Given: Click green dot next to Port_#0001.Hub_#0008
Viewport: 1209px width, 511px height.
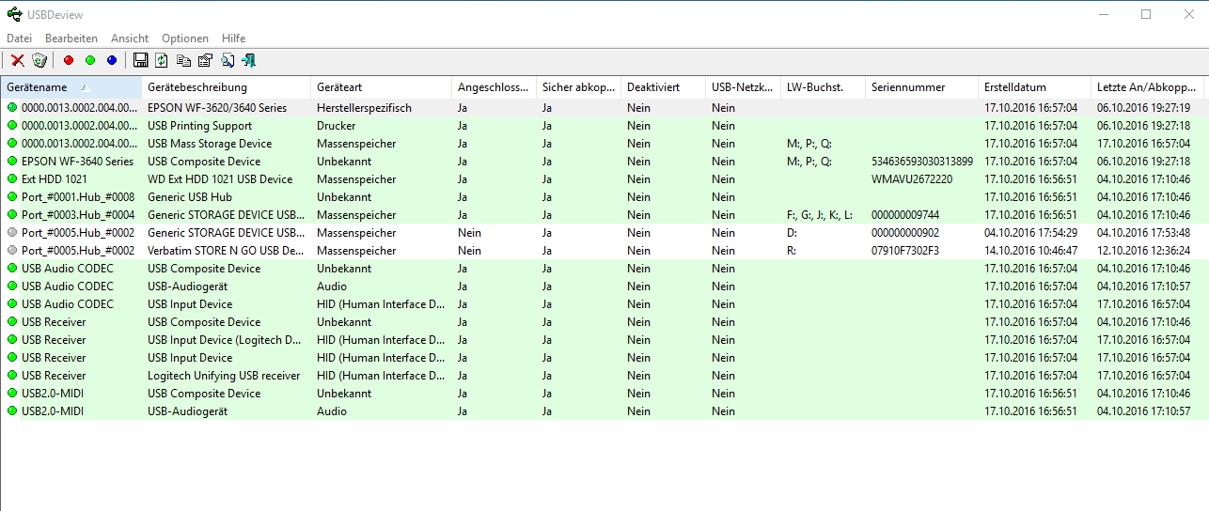Looking at the screenshot, I should coord(12,197).
